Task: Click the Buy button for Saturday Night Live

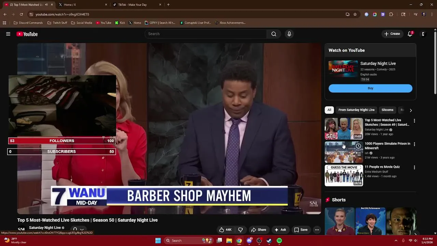Action: click(x=370, y=88)
